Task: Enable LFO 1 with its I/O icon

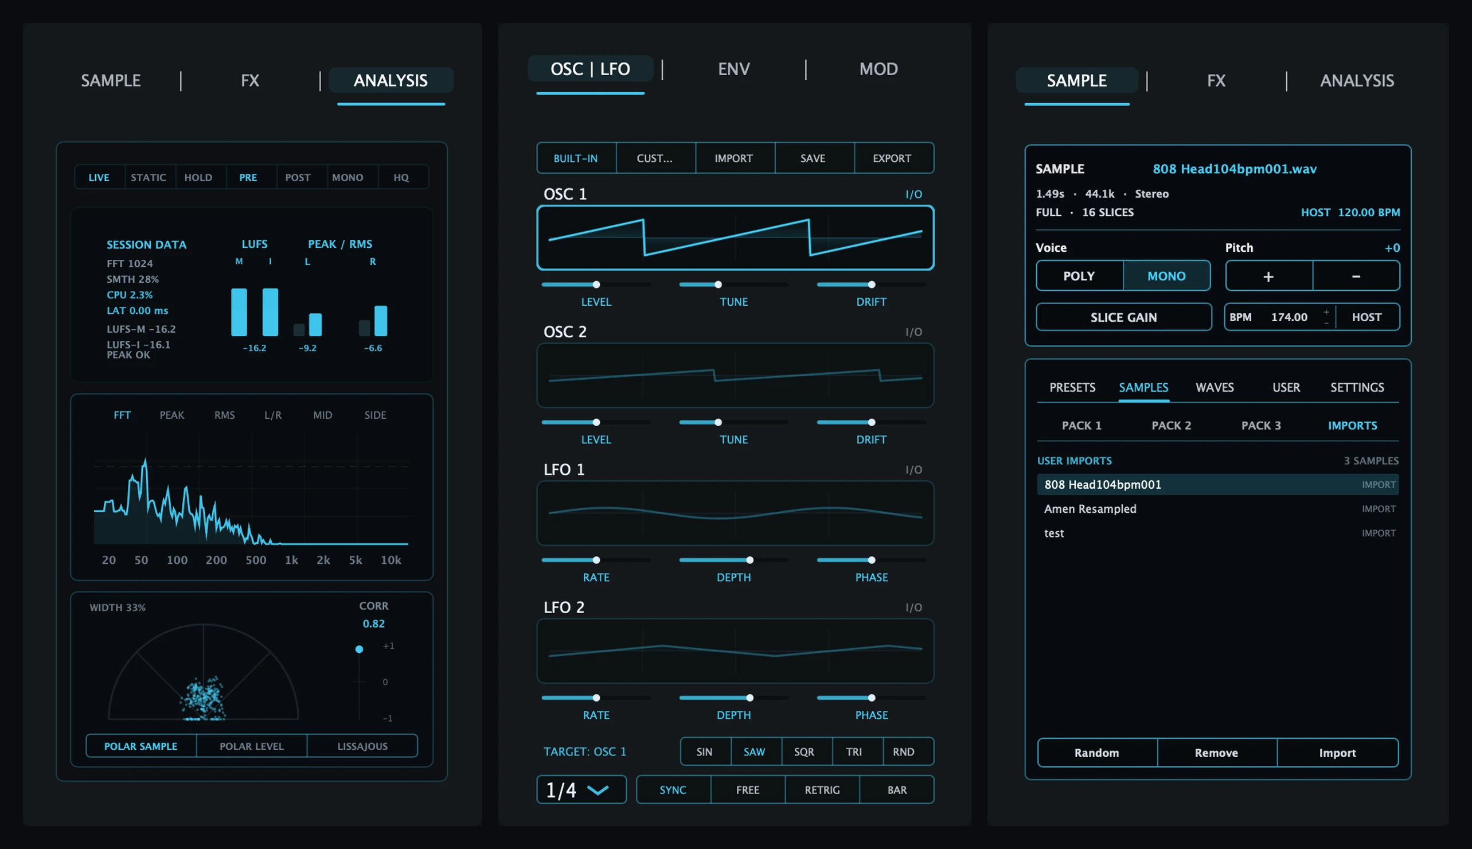Action: coord(913,469)
